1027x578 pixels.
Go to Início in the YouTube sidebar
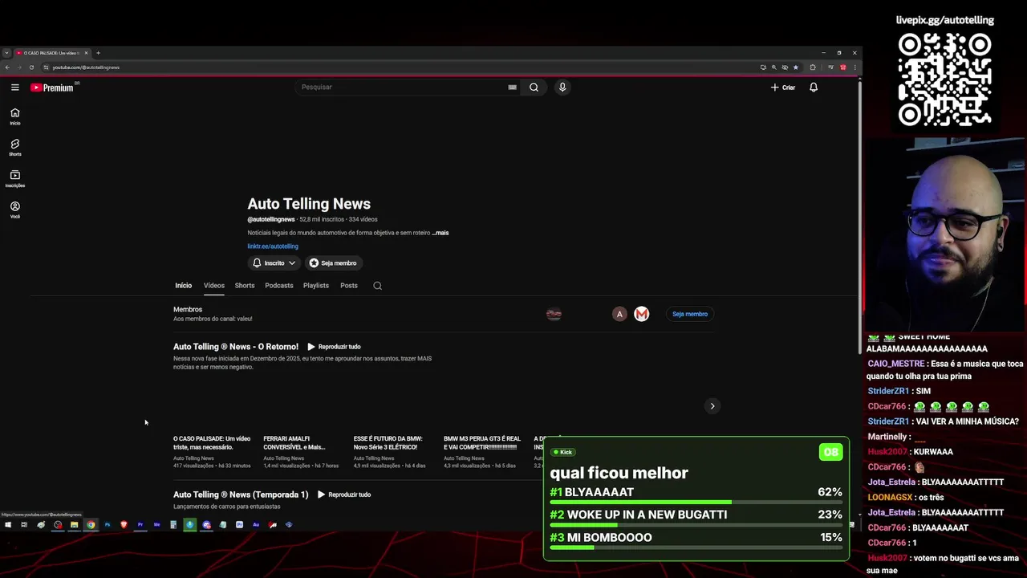pyautogui.click(x=14, y=116)
